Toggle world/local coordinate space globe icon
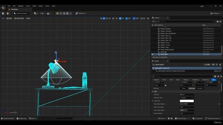223x125 pixels. pyautogui.click(x=113, y=18)
